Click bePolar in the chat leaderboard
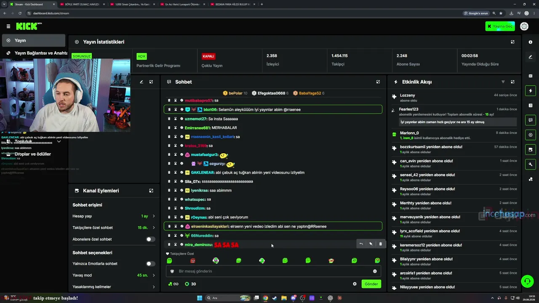 [x=235, y=93]
